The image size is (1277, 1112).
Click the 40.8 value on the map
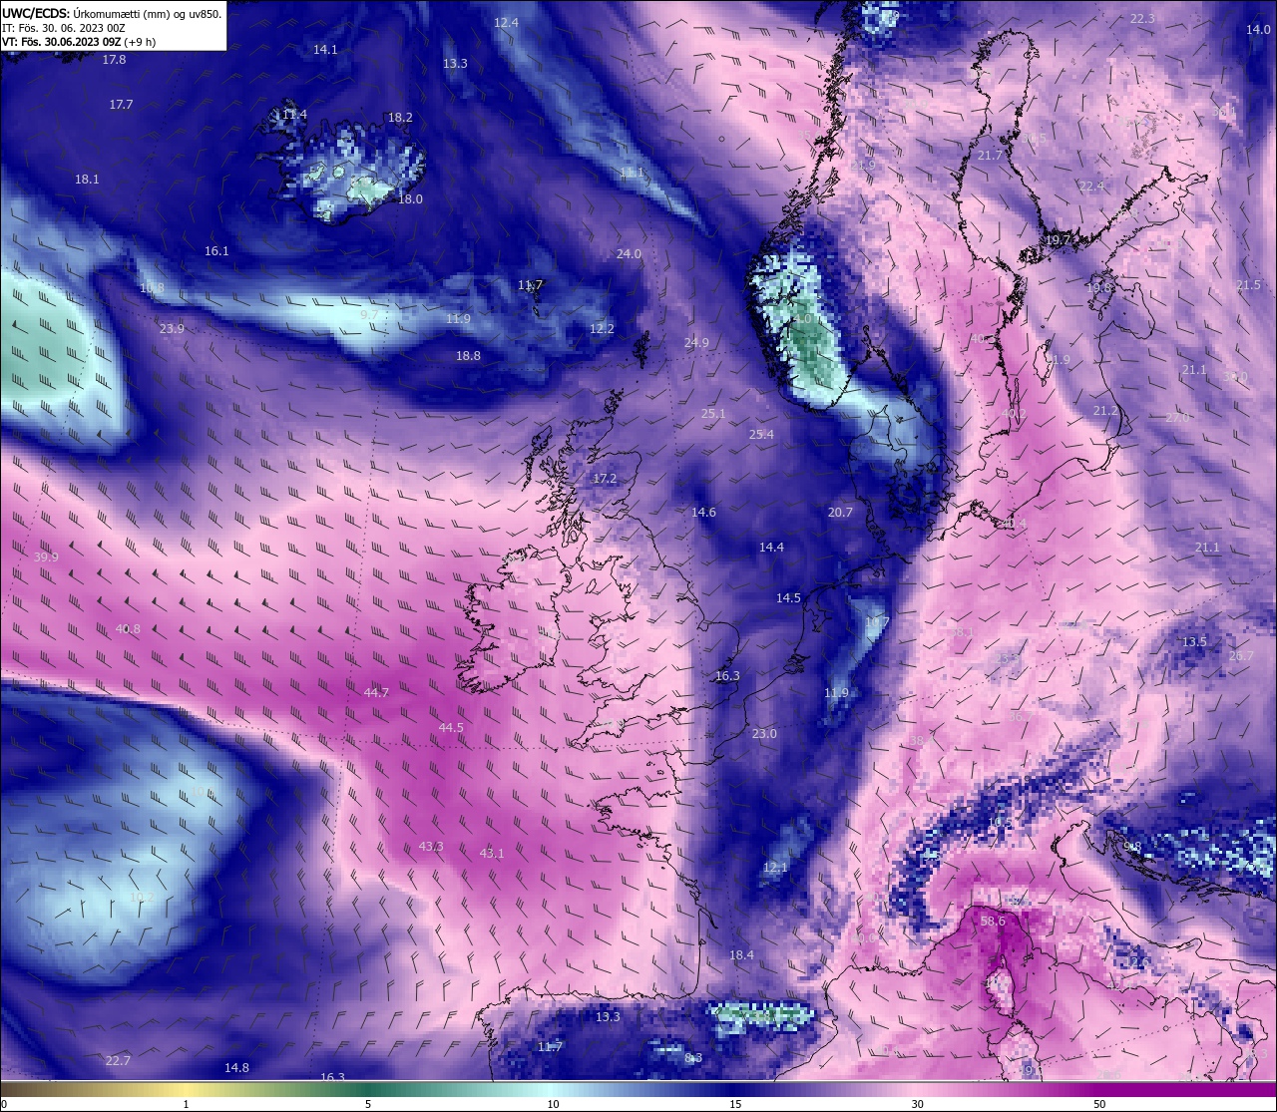128,629
